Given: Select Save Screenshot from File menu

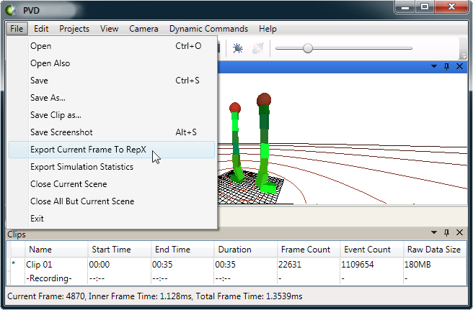Looking at the screenshot, I should coord(61,132).
